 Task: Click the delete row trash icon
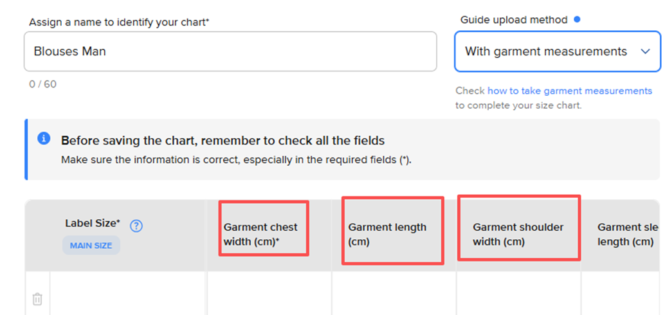37,299
